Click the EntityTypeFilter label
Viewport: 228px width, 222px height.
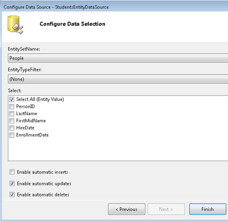pyautogui.click(x=25, y=70)
